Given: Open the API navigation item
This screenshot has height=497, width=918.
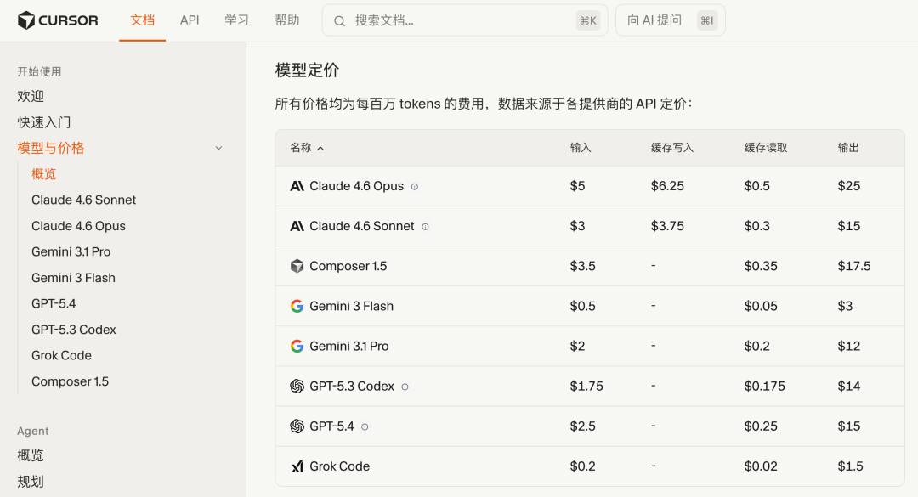Looking at the screenshot, I should click(x=189, y=20).
